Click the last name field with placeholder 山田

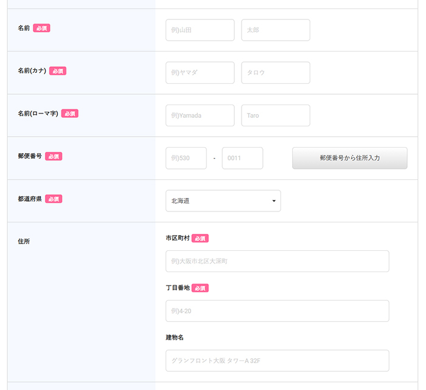[x=200, y=30]
